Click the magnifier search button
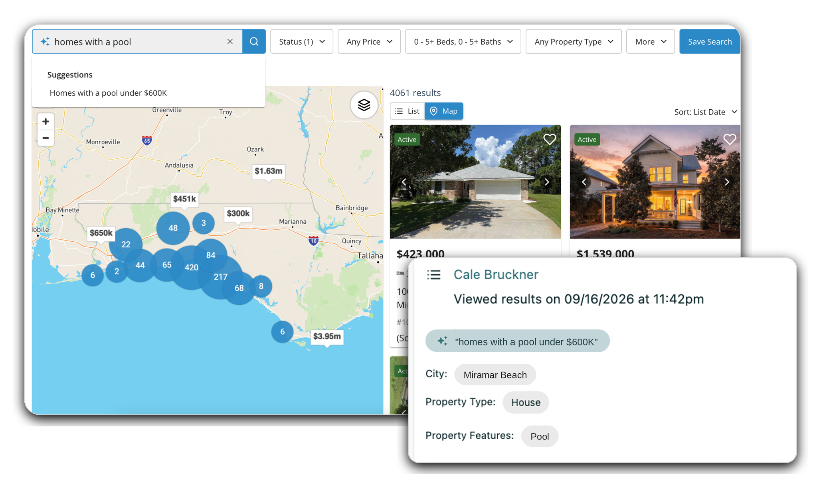Viewport: 821px width, 487px height. click(x=254, y=41)
